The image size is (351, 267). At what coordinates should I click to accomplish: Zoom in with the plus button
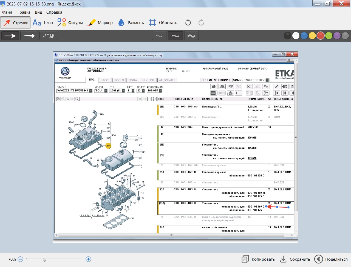[x=88, y=259]
